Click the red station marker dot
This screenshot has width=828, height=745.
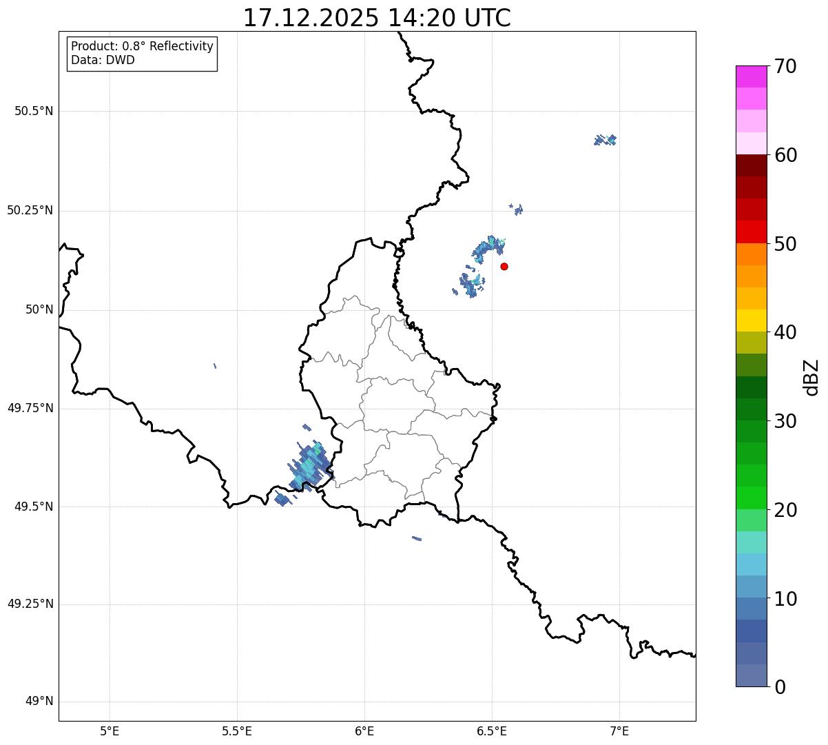pyautogui.click(x=504, y=266)
